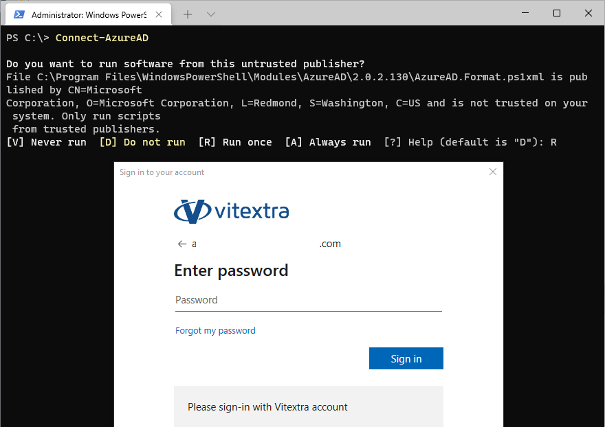Image resolution: width=605 pixels, height=427 pixels.
Task: Close the sign-in dialog with its X icon
Action: tap(492, 172)
